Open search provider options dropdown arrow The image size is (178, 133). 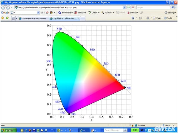coord(175,7)
